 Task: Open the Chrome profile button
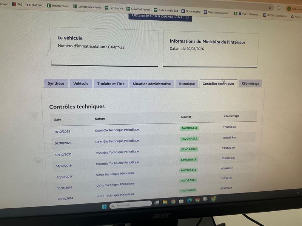[294, 9]
